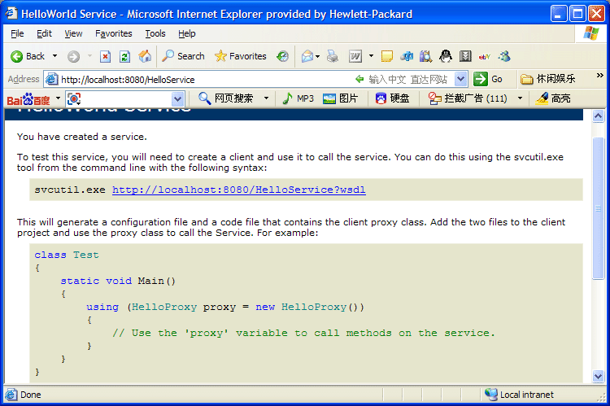The image size is (610, 406).
Task: Print the page using printer icon
Action: coord(333,56)
